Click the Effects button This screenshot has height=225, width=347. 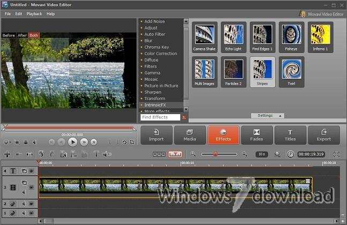pyautogui.click(x=224, y=135)
